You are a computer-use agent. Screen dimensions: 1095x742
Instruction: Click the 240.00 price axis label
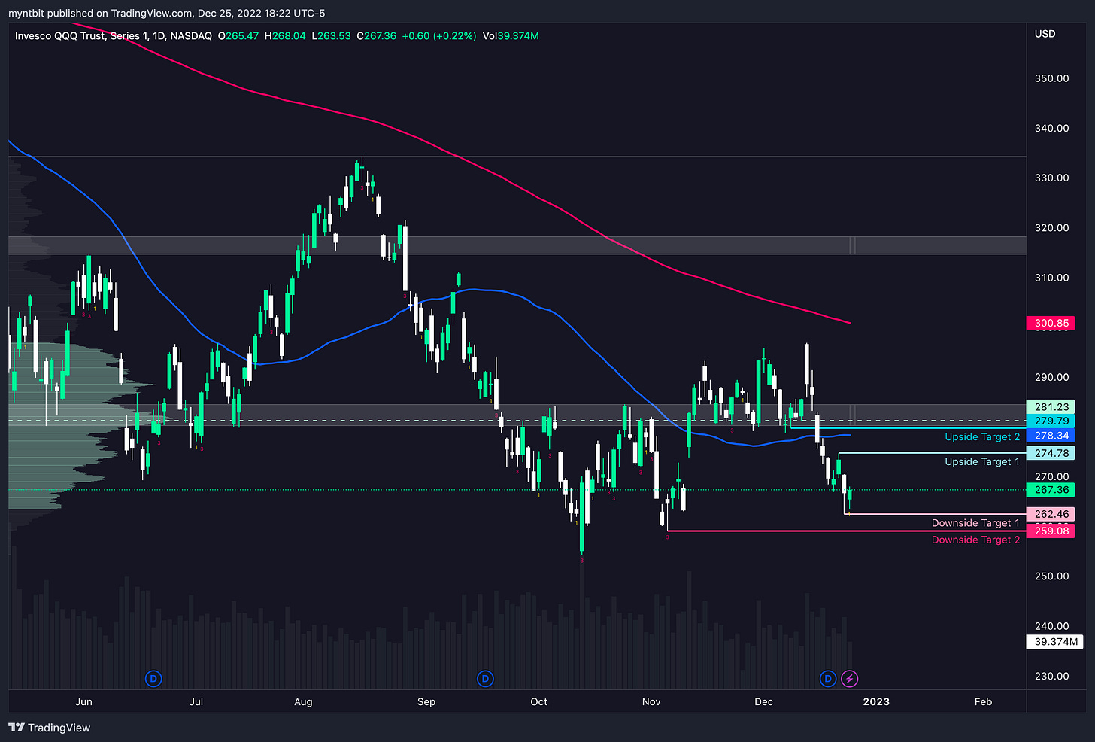pos(1051,626)
